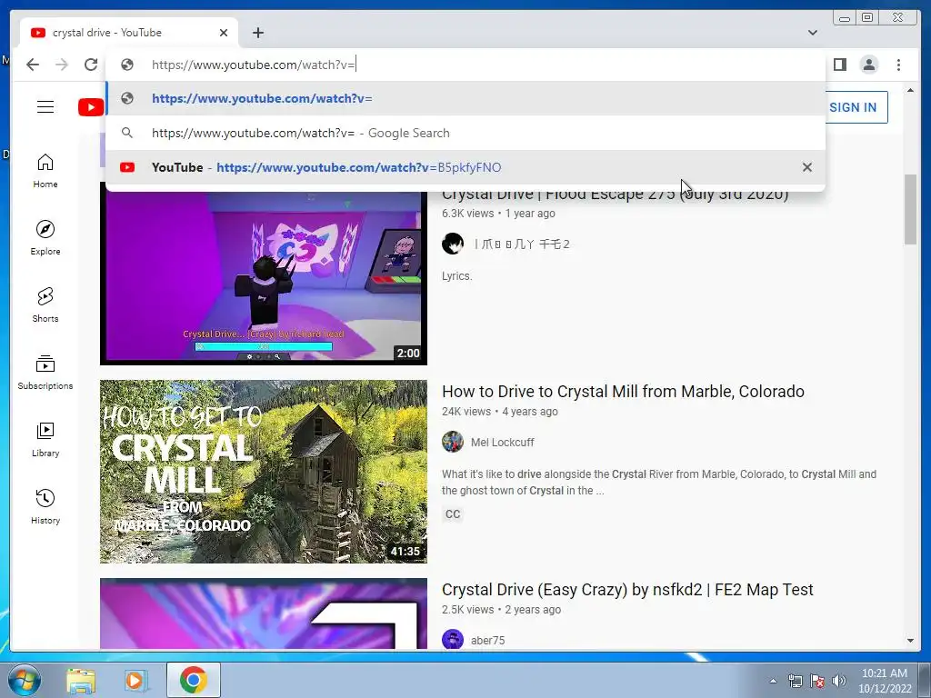Click the Flood Escape uploader's avatar
The width and height of the screenshot is (931, 698).
[x=453, y=244]
